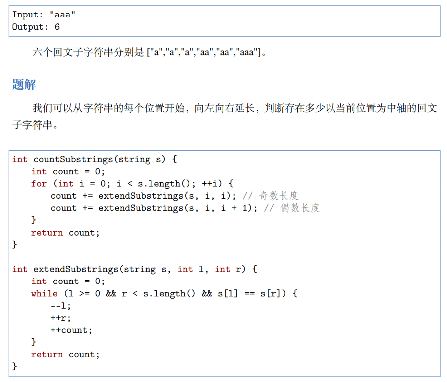The image size is (447, 382).
Task: Click the extendSubstrings function definition name
Action: click(76, 269)
